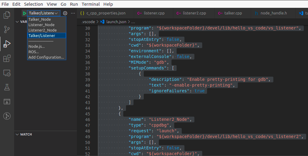Open the Edit menu

tap(16, 4)
